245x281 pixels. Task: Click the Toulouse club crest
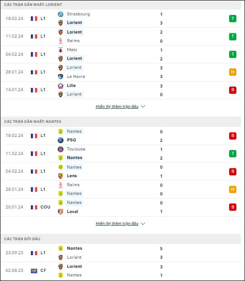click(60, 149)
